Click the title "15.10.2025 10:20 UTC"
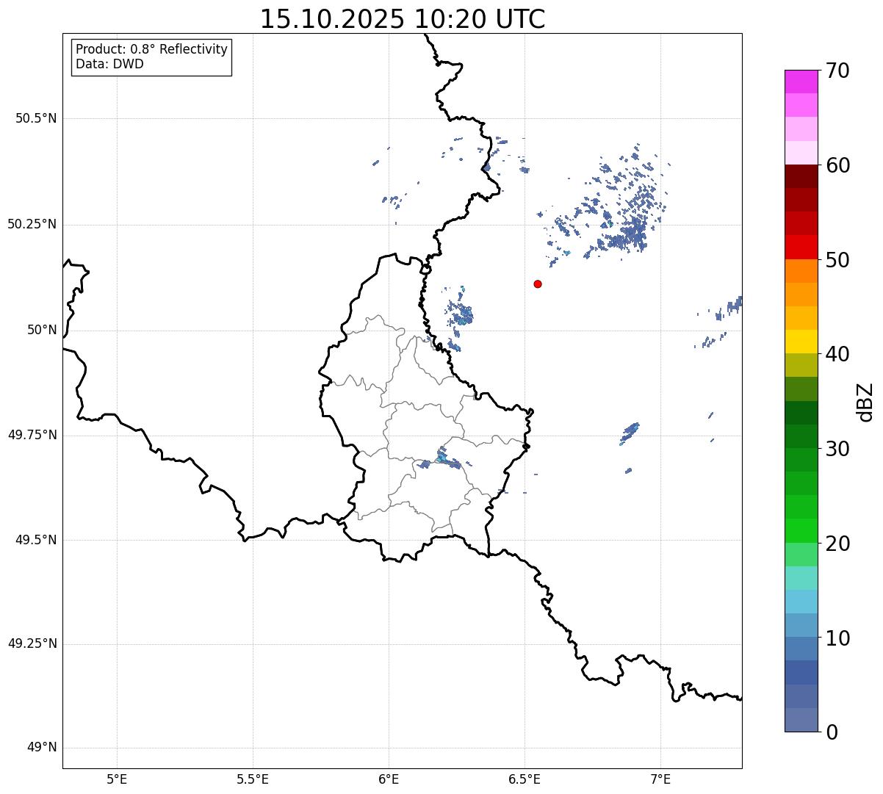883x794 pixels. click(x=403, y=18)
